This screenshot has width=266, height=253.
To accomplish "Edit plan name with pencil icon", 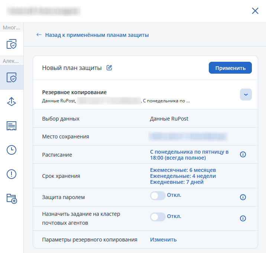I will pos(109,68).
